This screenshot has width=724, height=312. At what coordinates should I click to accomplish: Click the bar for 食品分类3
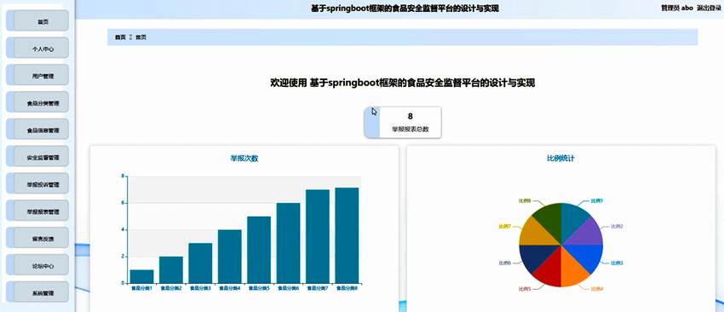200,263
